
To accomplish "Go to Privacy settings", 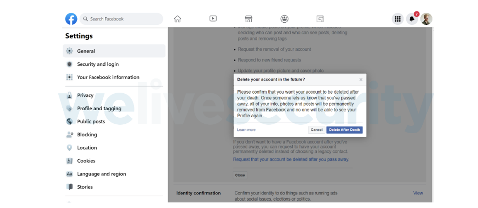I will pyautogui.click(x=85, y=95).
